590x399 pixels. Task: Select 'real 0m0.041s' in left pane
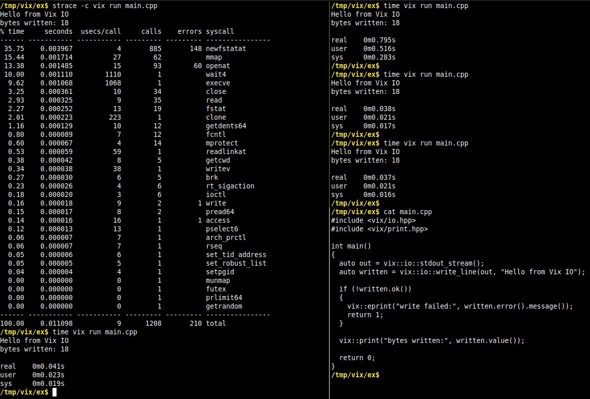(x=32, y=366)
